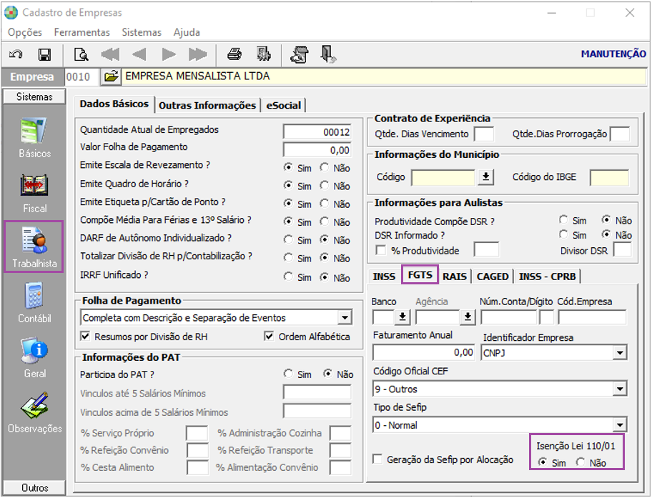The width and height of the screenshot is (652, 498).
Task: Expand the Tipo de Sefip dropdown
Action: pyautogui.click(x=620, y=425)
